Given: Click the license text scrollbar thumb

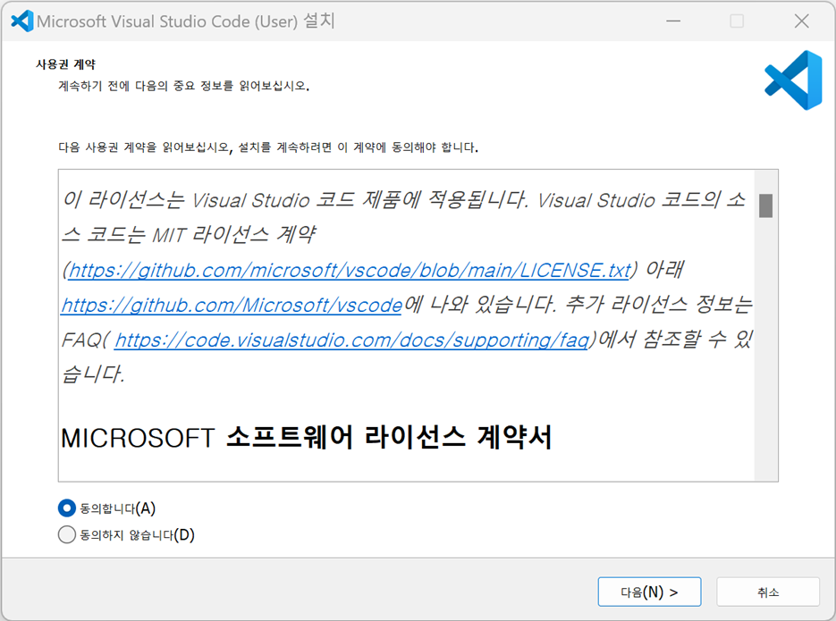Looking at the screenshot, I should point(765,206).
